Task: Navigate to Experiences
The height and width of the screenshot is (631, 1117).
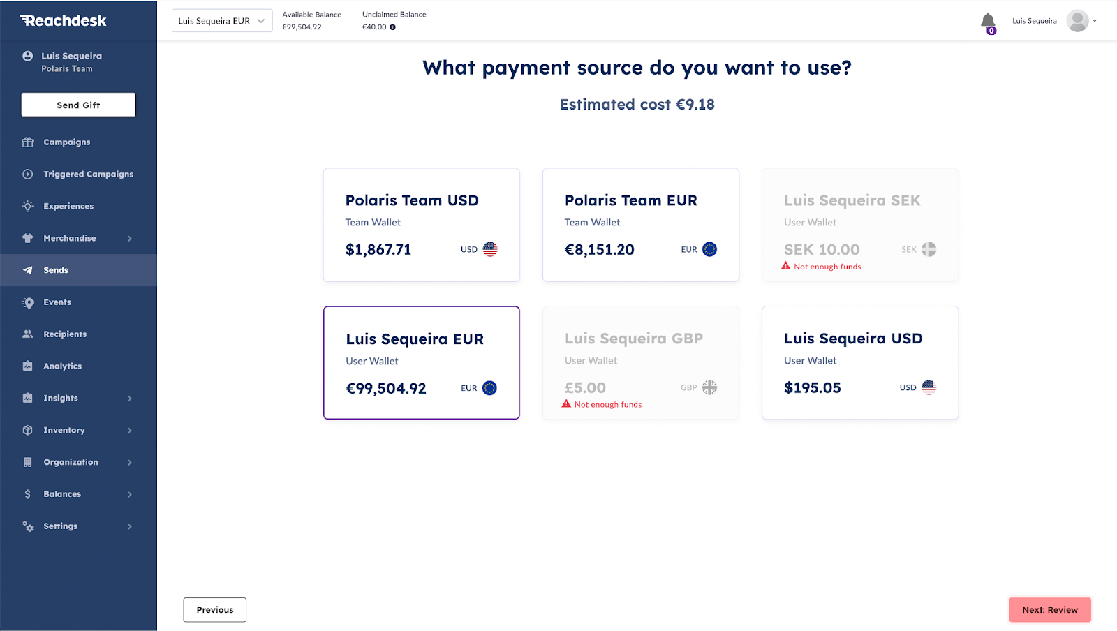Action: (x=78, y=207)
